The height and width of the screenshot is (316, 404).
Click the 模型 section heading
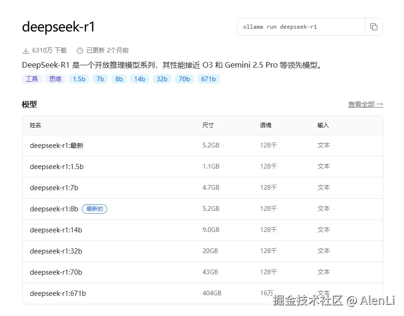pos(29,105)
